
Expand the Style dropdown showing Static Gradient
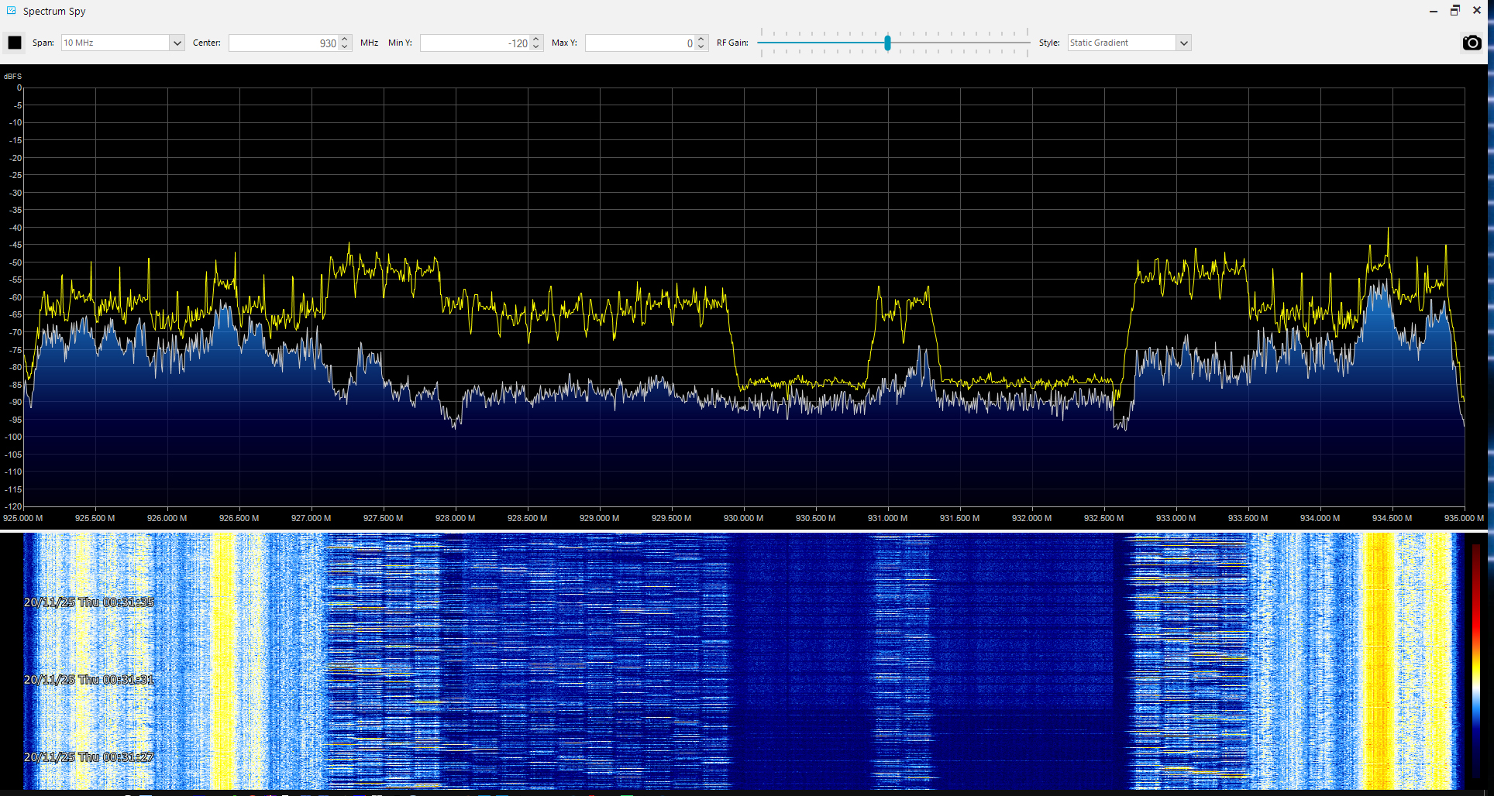point(1183,43)
